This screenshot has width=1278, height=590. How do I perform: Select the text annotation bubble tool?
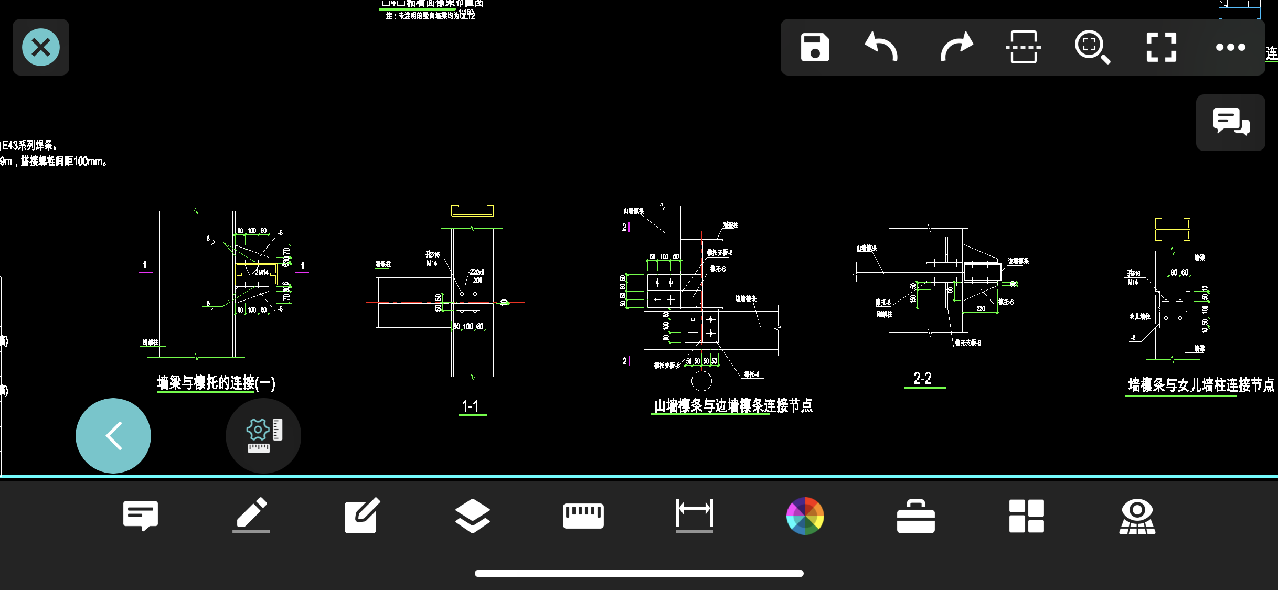click(x=140, y=516)
